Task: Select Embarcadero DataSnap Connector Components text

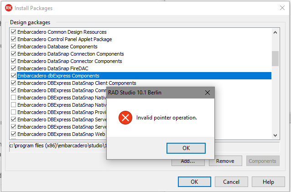Action: 70,61
